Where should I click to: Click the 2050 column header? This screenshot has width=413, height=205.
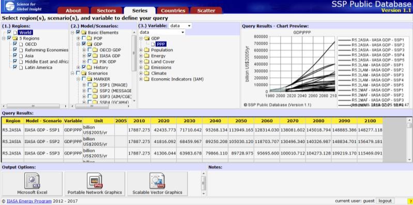(241, 121)
